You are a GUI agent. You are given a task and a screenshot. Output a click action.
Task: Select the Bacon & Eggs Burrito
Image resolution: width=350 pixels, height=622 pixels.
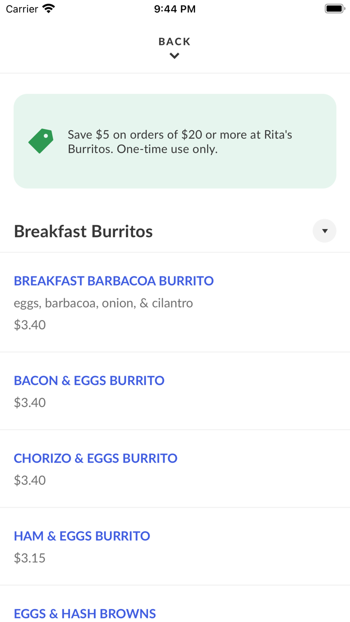pyautogui.click(x=89, y=380)
